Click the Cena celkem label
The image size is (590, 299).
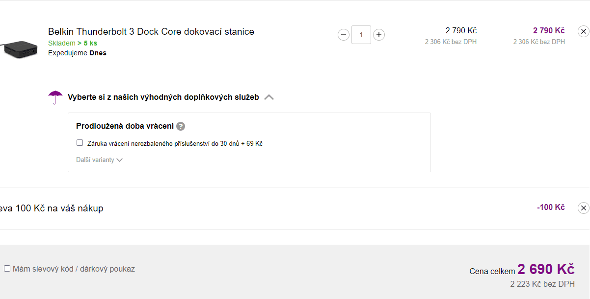point(492,271)
